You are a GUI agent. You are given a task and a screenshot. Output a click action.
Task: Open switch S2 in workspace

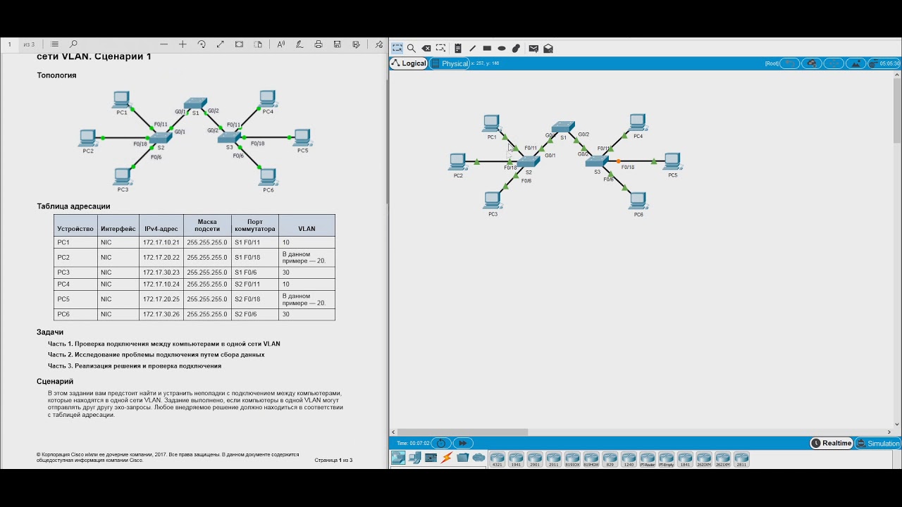[528, 162]
